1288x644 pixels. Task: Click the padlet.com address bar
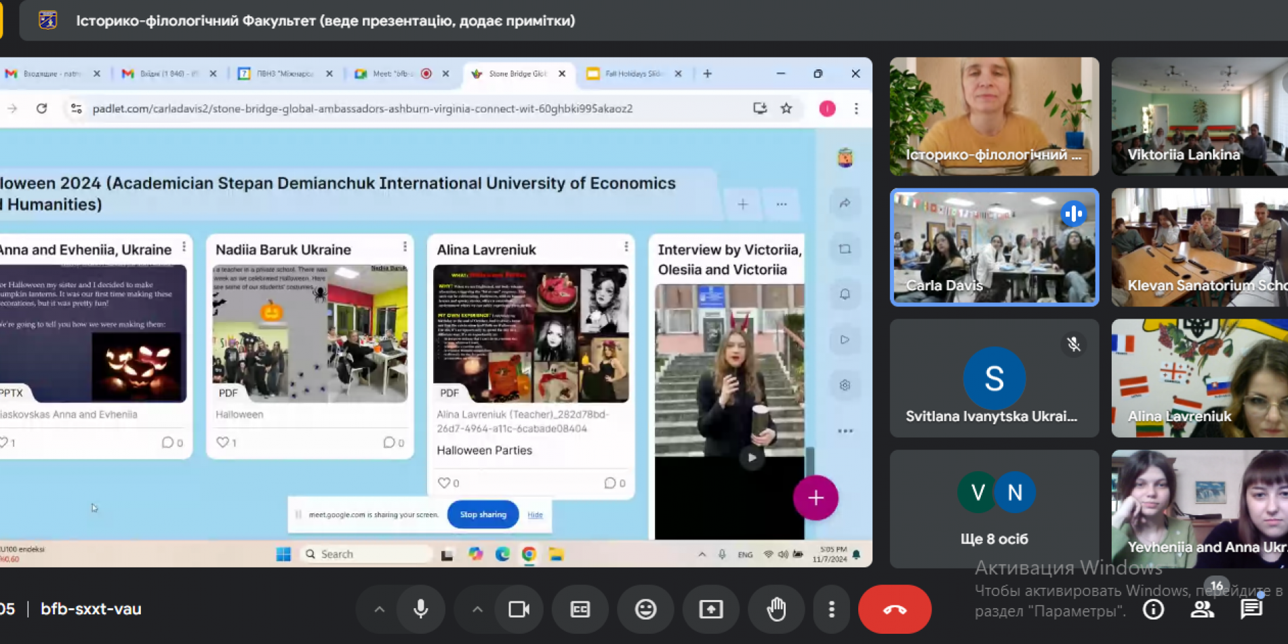pyautogui.click(x=363, y=108)
